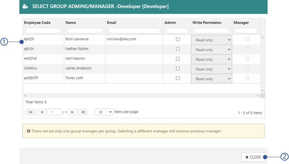Click the name Karl Macron
This screenshot has height=164, width=289.
point(75,59)
